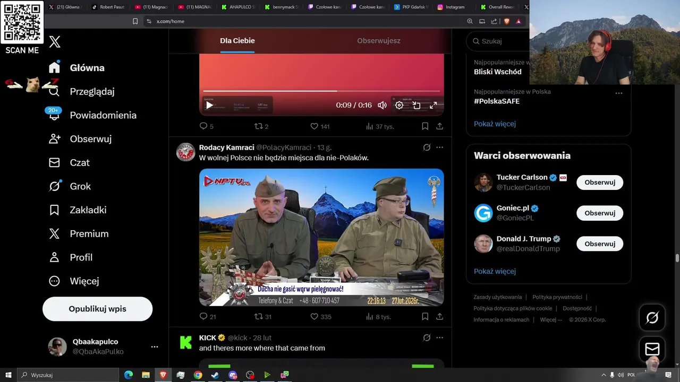Switch to Robert Pasut TikTok tab

point(108,7)
